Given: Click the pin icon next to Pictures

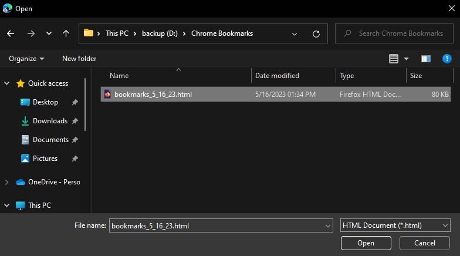Looking at the screenshot, I should pos(75,159).
